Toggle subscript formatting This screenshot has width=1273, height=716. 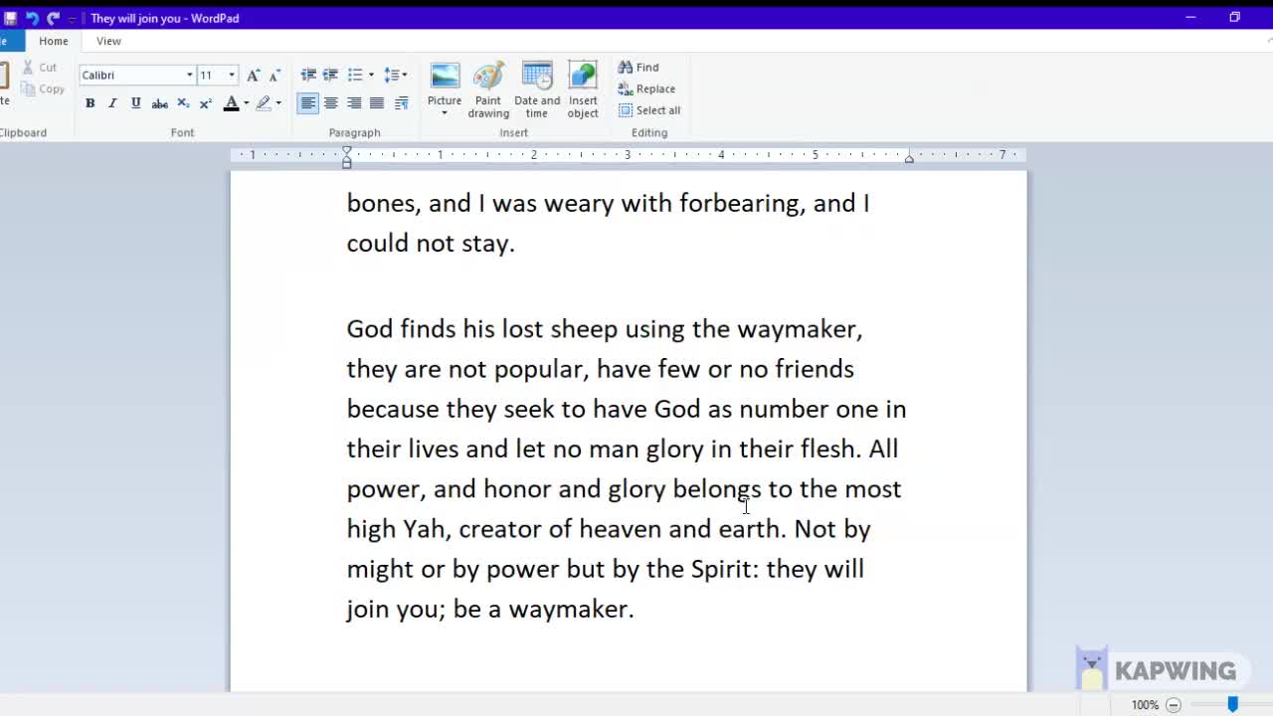point(183,103)
